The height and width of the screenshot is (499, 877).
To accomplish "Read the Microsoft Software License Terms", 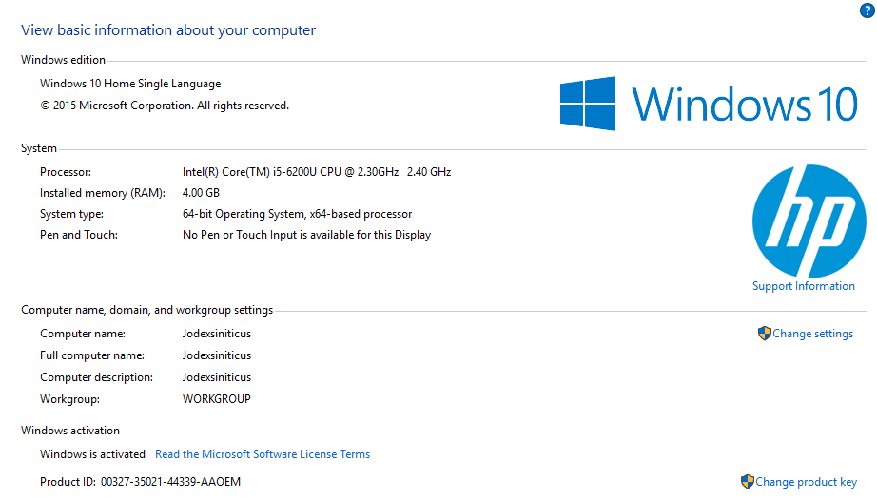I will coord(263,454).
